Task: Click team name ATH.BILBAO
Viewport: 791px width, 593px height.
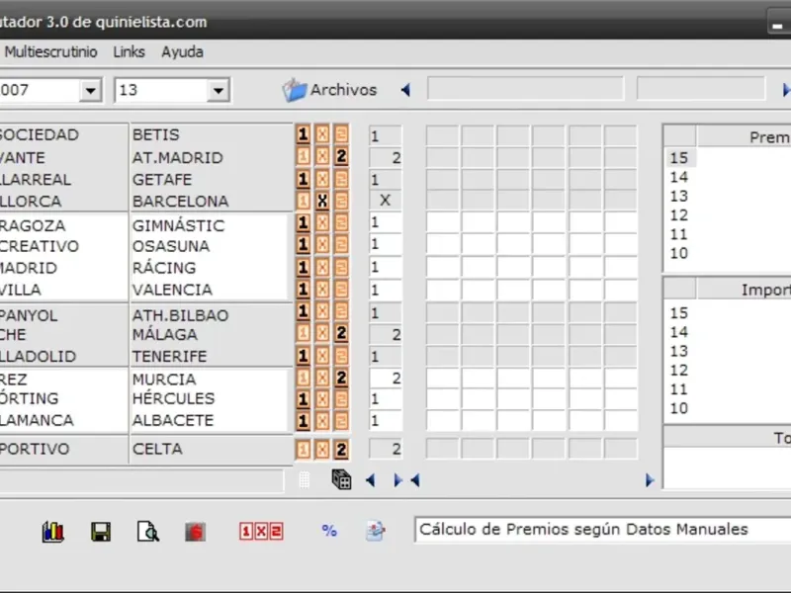Action: [x=180, y=315]
